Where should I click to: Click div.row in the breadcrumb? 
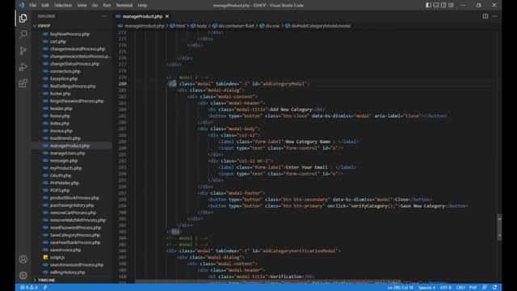tap(272, 26)
